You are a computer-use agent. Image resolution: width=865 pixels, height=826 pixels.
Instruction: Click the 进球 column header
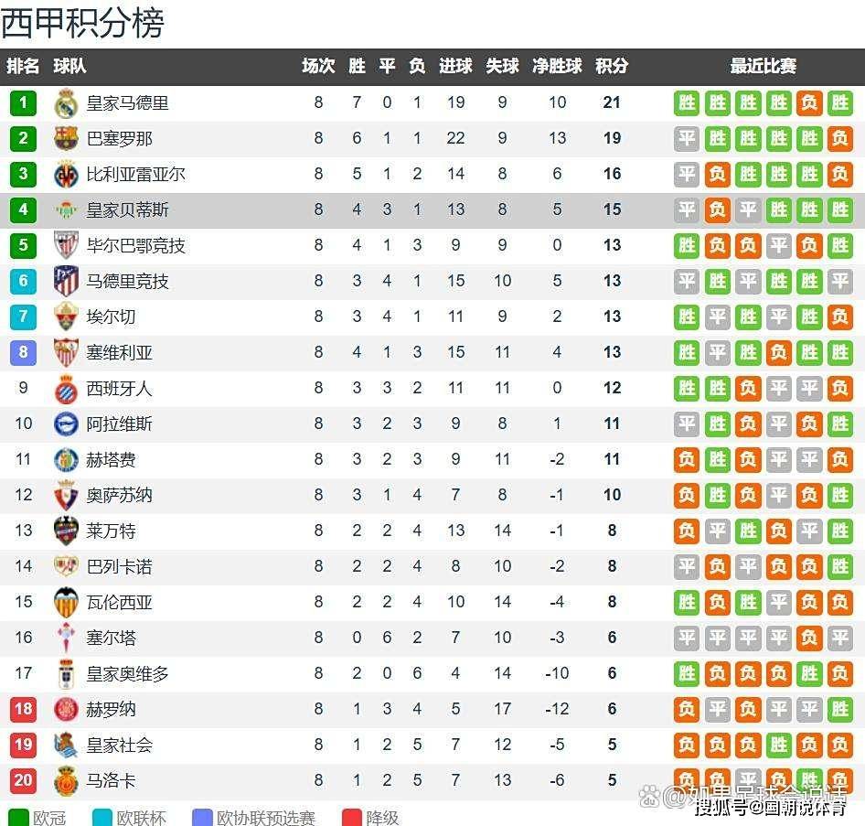coord(455,67)
